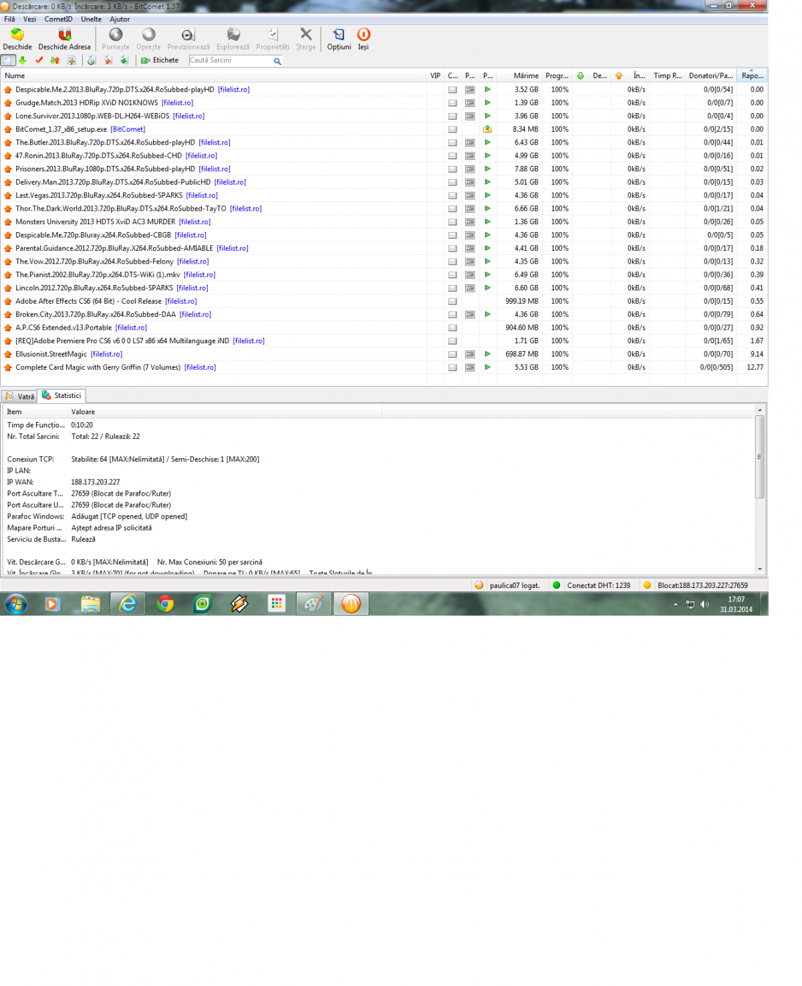The image size is (802, 986).
Task: Click preview icon for Grudge.Match.2013 row
Action: [x=470, y=103]
